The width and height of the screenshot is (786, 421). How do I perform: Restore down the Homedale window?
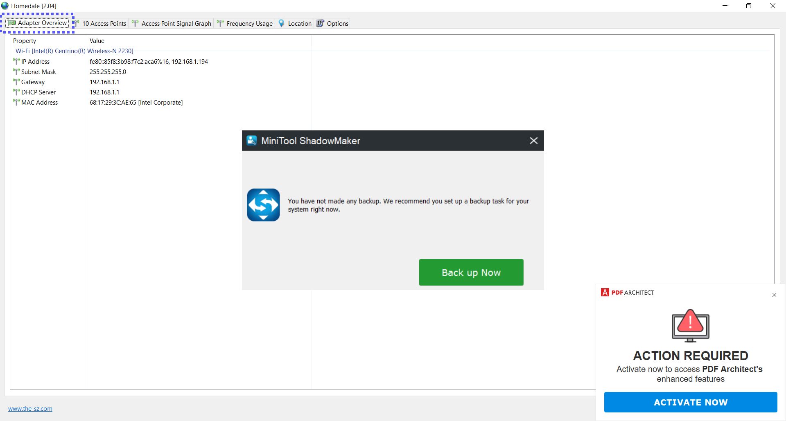(749, 6)
